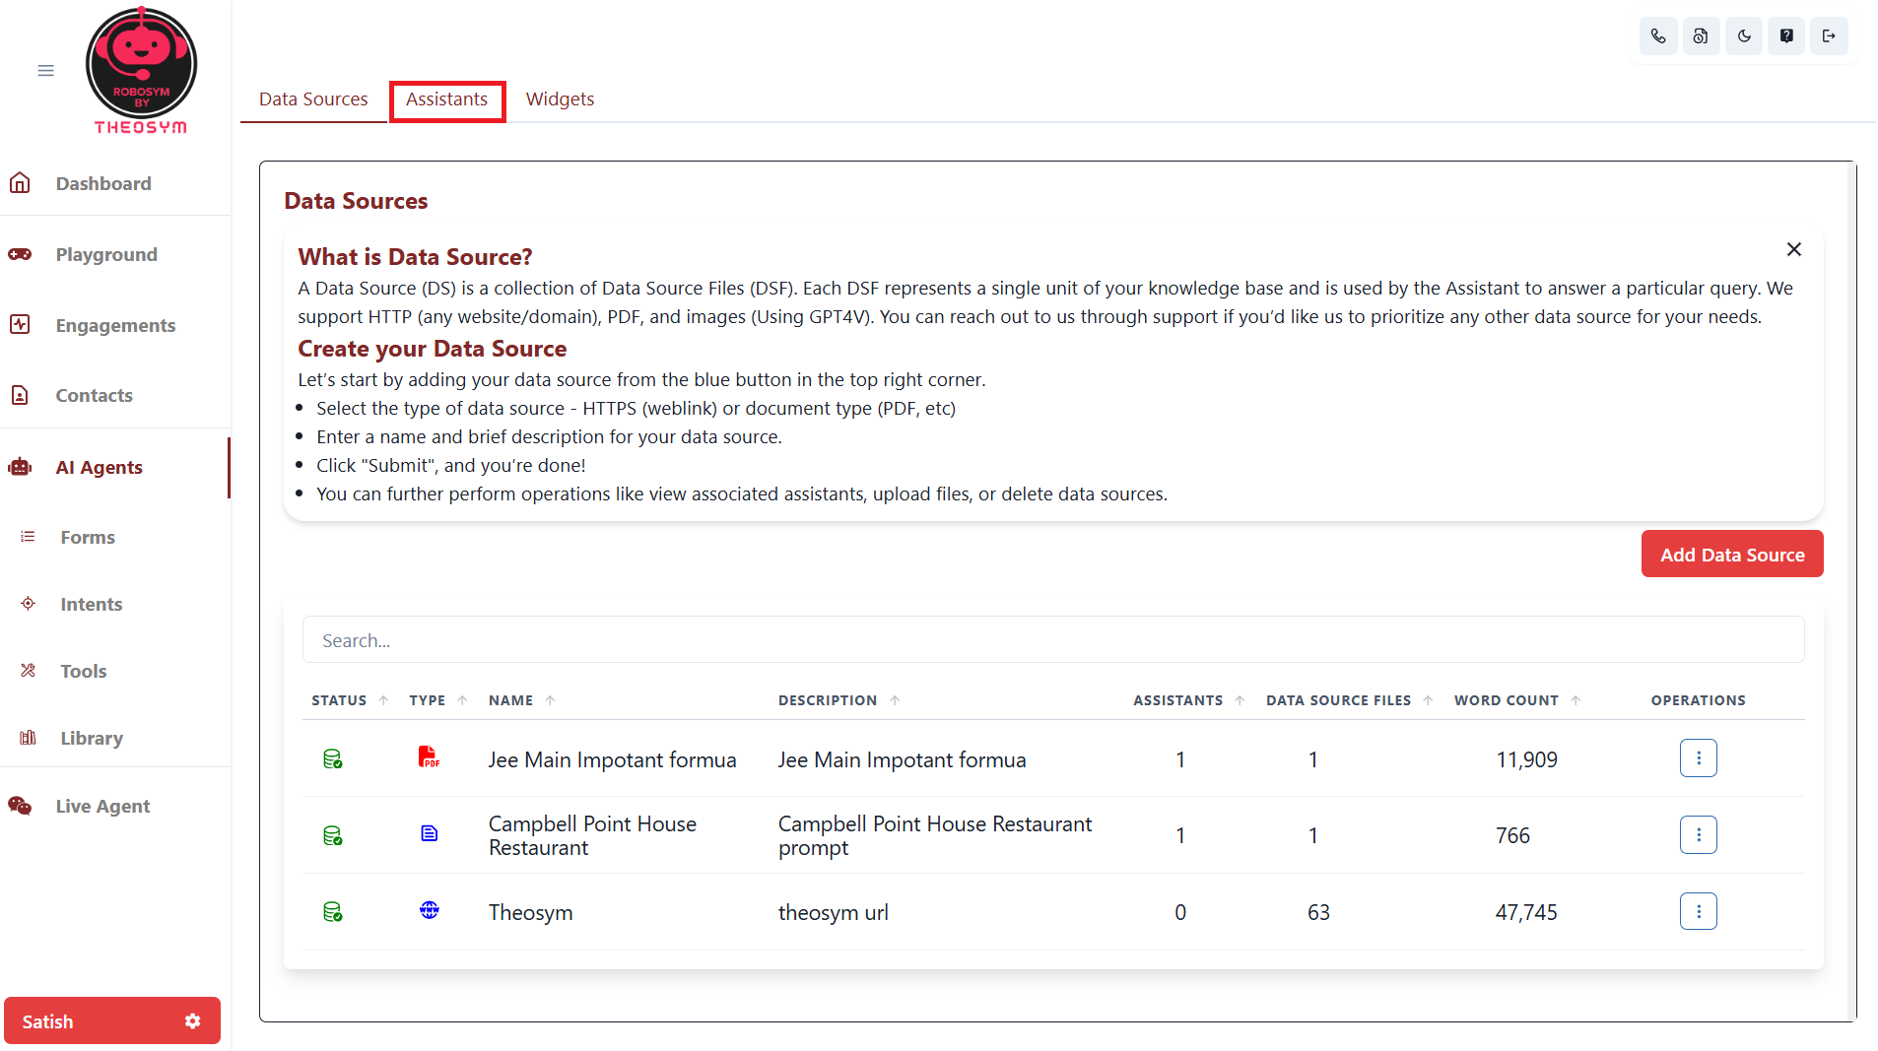Screen dimensions: 1878x1051
Task: Switch to the Widgets tab
Action: (x=560, y=99)
